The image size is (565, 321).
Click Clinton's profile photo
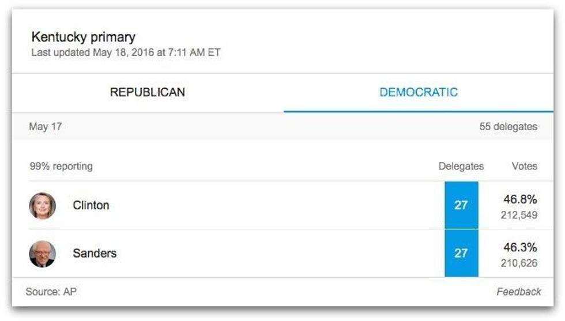pos(43,206)
